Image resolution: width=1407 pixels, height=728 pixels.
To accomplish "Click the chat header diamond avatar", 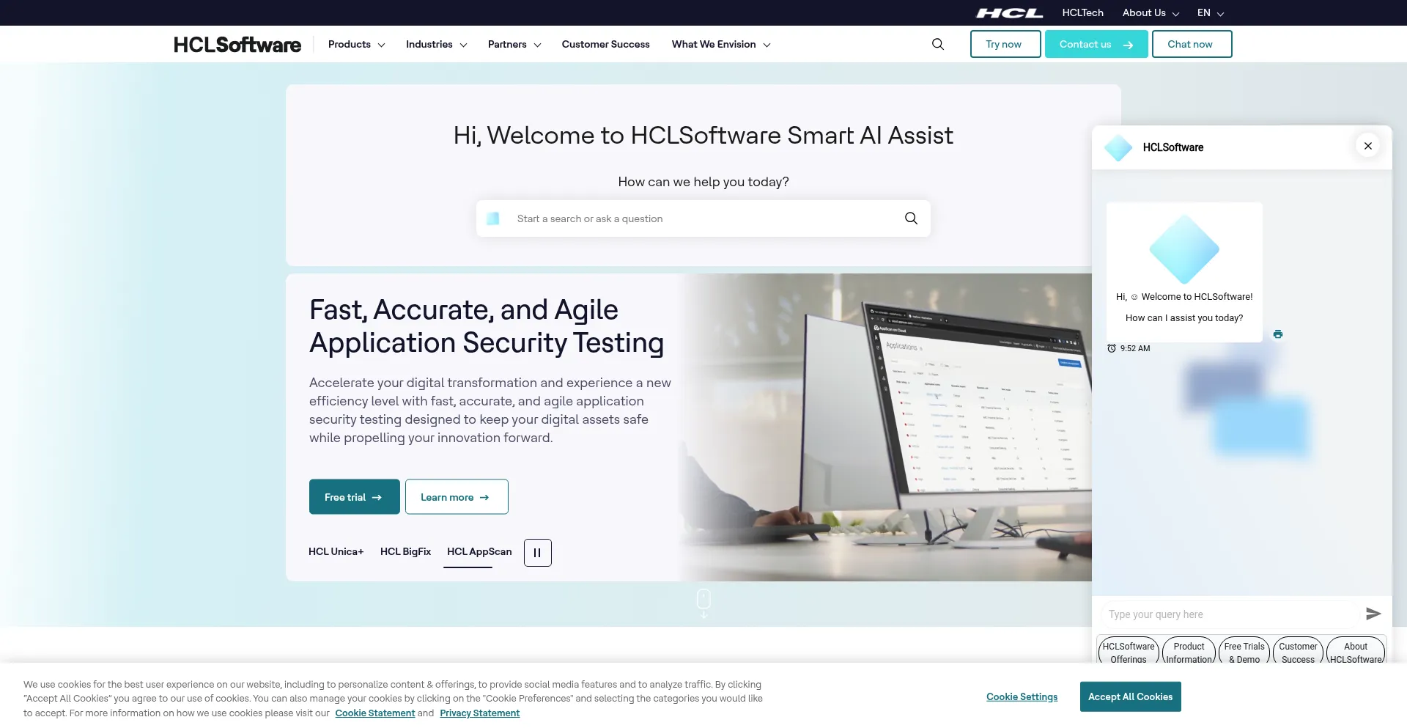I will coord(1118,148).
